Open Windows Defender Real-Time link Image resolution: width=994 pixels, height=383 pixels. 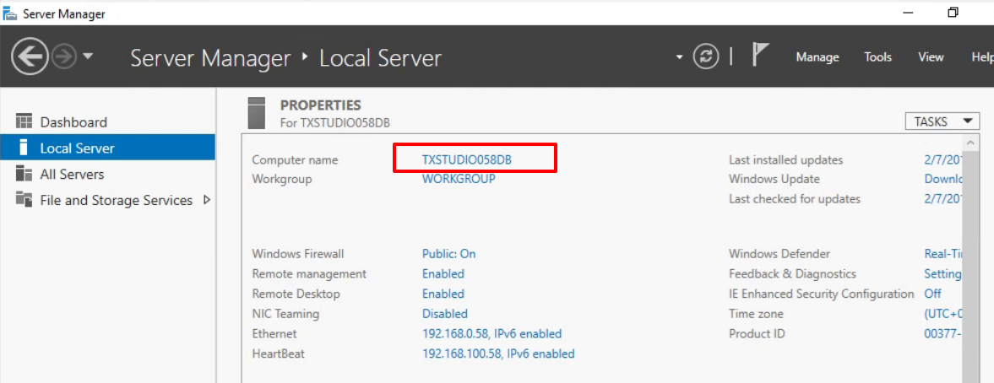tap(943, 254)
